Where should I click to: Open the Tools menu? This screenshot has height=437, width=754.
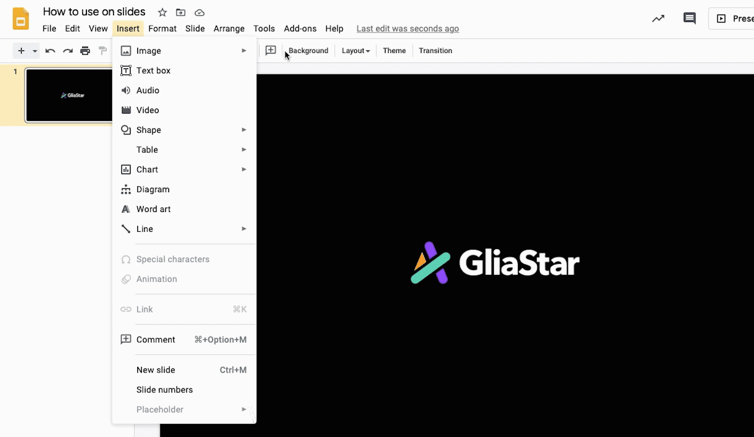click(x=264, y=29)
